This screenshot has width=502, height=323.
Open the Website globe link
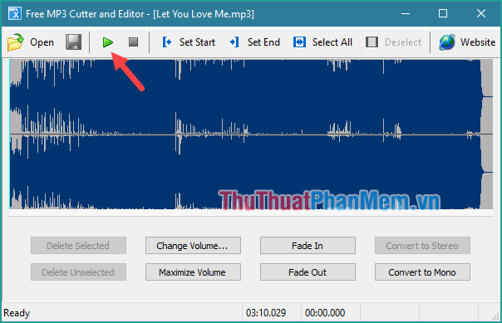point(467,42)
